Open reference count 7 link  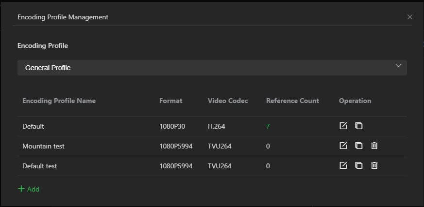tap(268, 126)
